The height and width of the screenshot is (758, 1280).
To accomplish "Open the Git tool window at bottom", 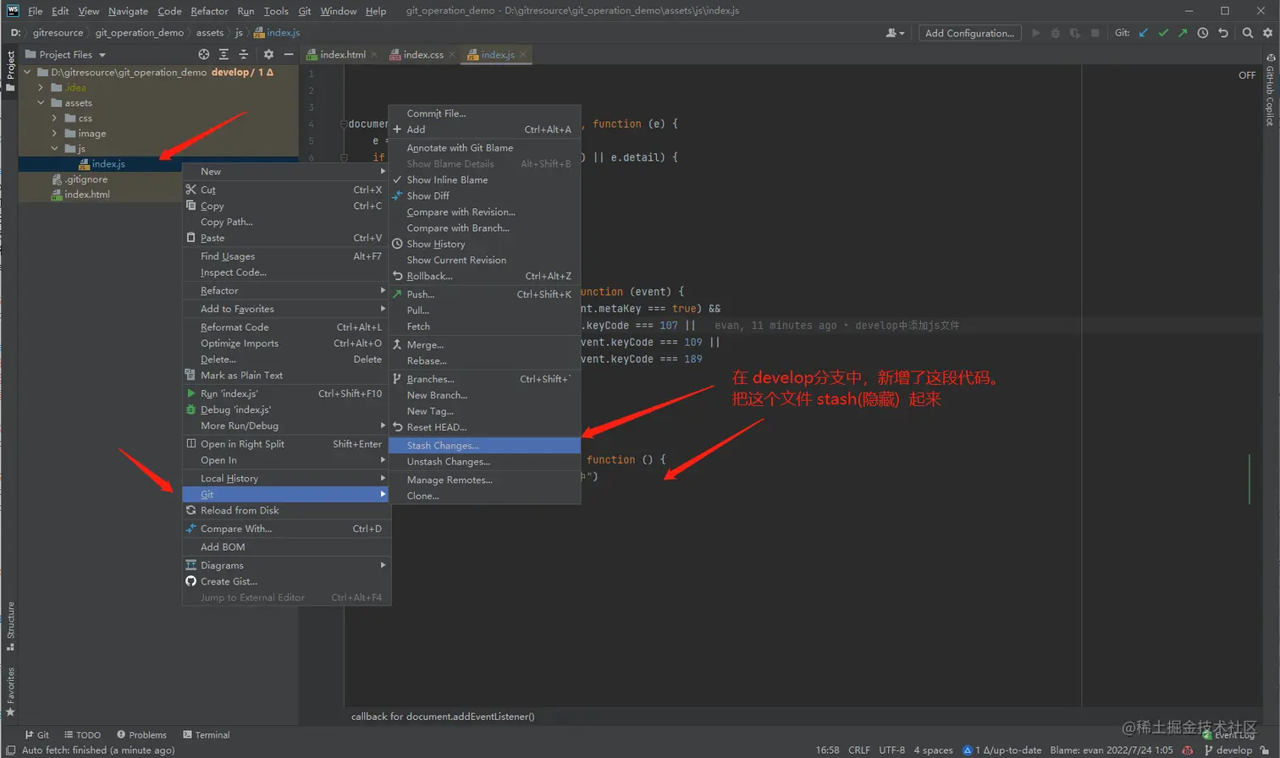I will click(37, 735).
